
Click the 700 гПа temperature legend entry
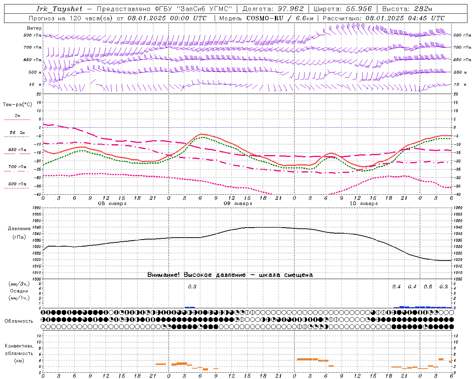[17, 167]
